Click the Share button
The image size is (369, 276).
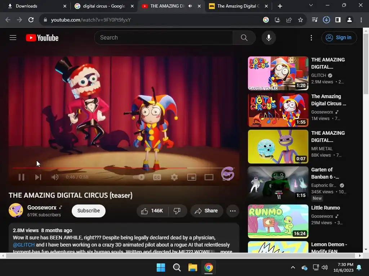click(206, 211)
